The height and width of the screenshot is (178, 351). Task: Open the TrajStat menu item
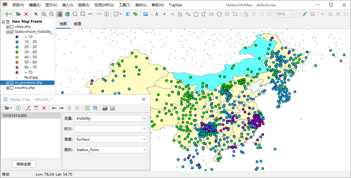(175, 5)
